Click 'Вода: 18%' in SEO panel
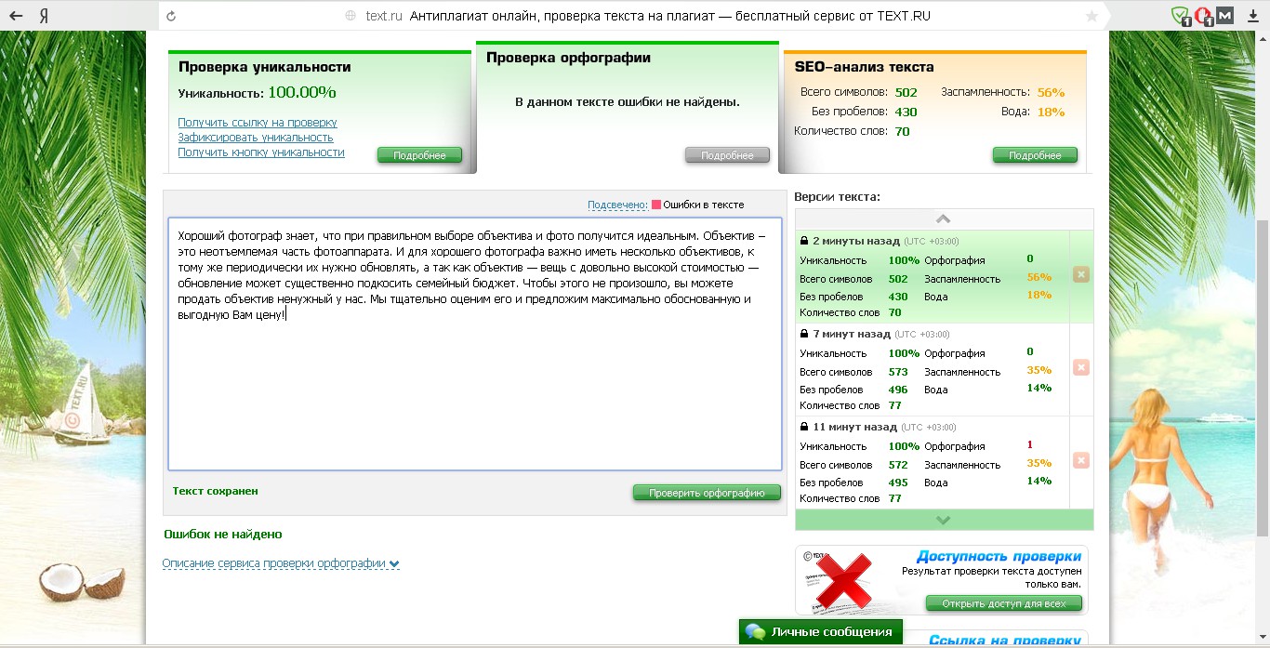This screenshot has width=1270, height=648. (x=1033, y=112)
